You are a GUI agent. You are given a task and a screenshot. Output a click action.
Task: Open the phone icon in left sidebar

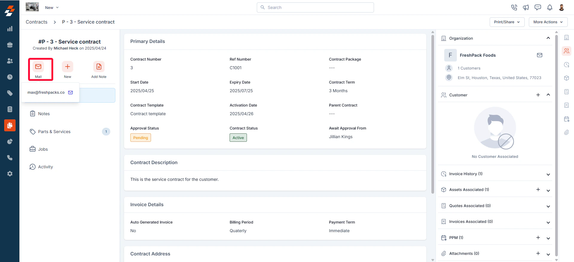coord(10,158)
